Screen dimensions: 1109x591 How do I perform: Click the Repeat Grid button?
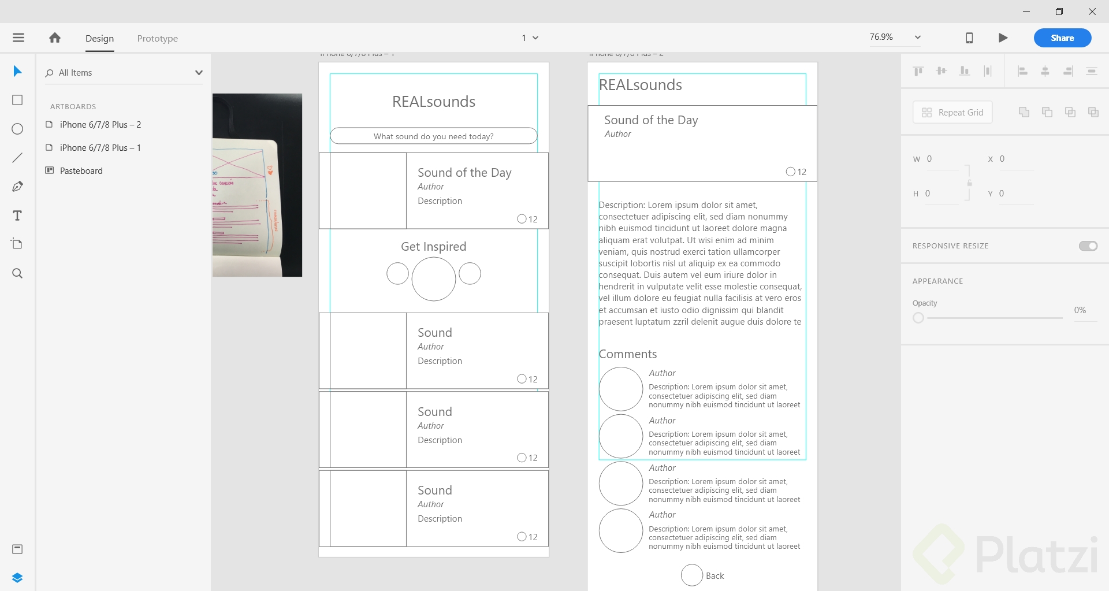[x=953, y=112]
